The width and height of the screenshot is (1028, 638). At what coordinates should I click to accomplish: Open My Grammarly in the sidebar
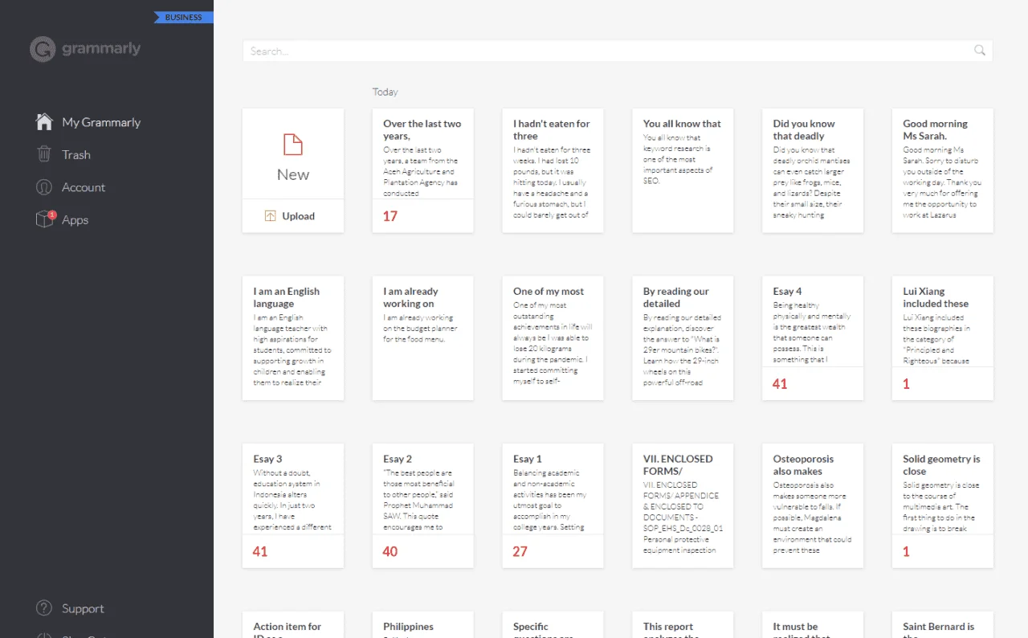tap(101, 122)
